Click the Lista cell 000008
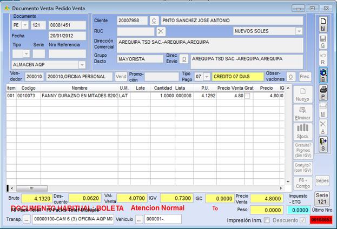The height and width of the screenshot is (229, 337). pyautogui.click(x=184, y=96)
